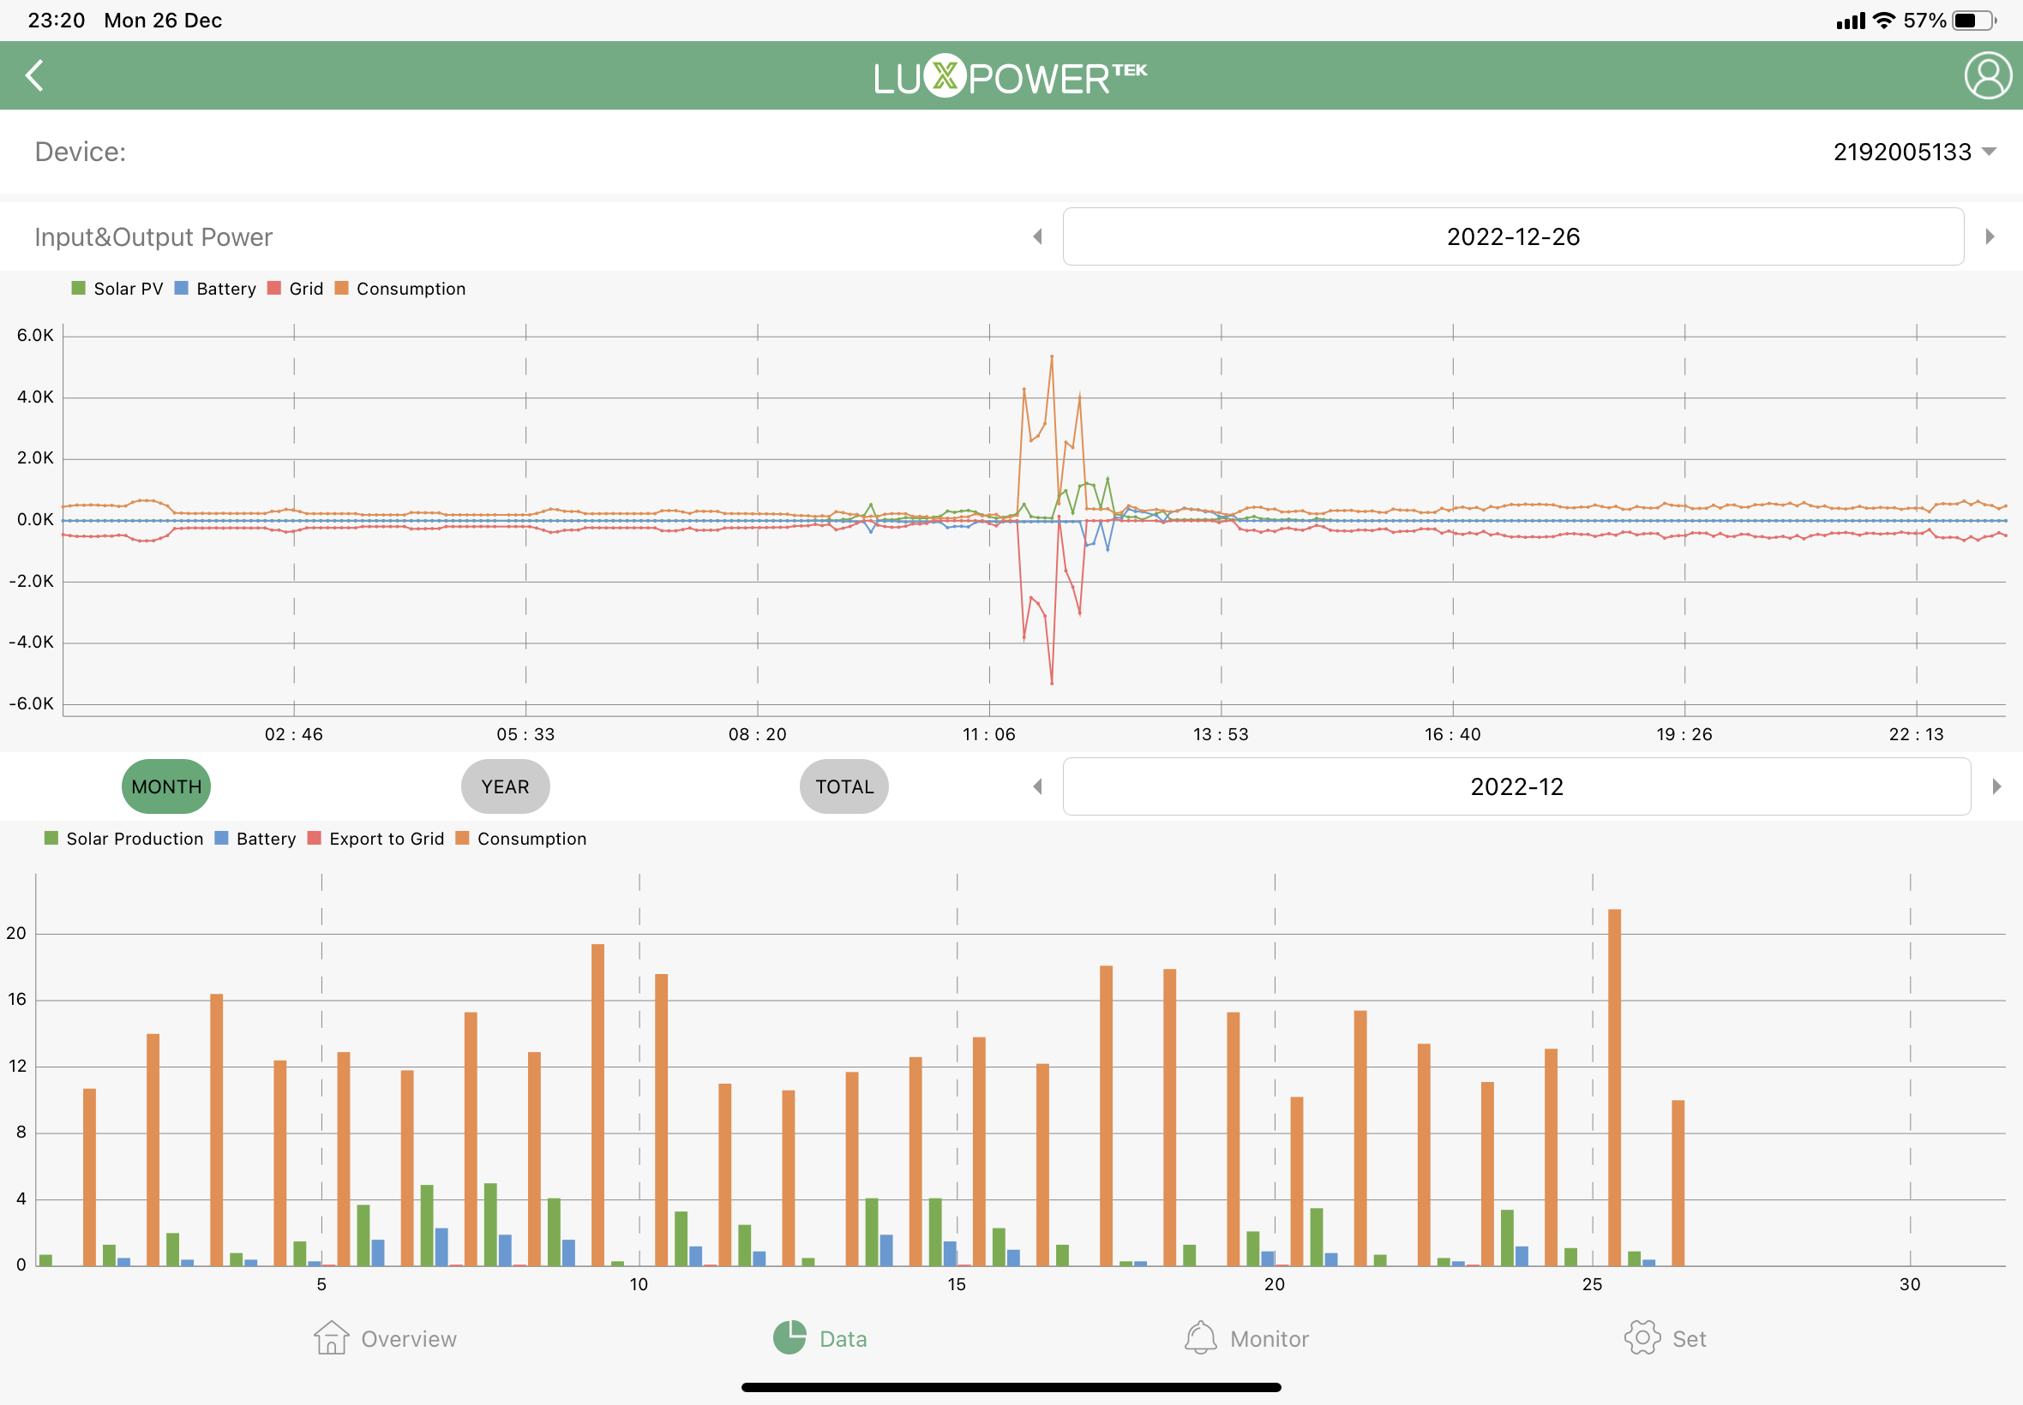Tap the 22 : 13 time axis label

(x=1917, y=734)
